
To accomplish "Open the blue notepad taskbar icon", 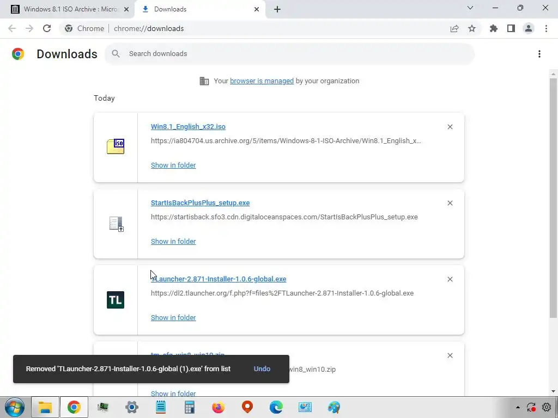I will (x=161, y=407).
